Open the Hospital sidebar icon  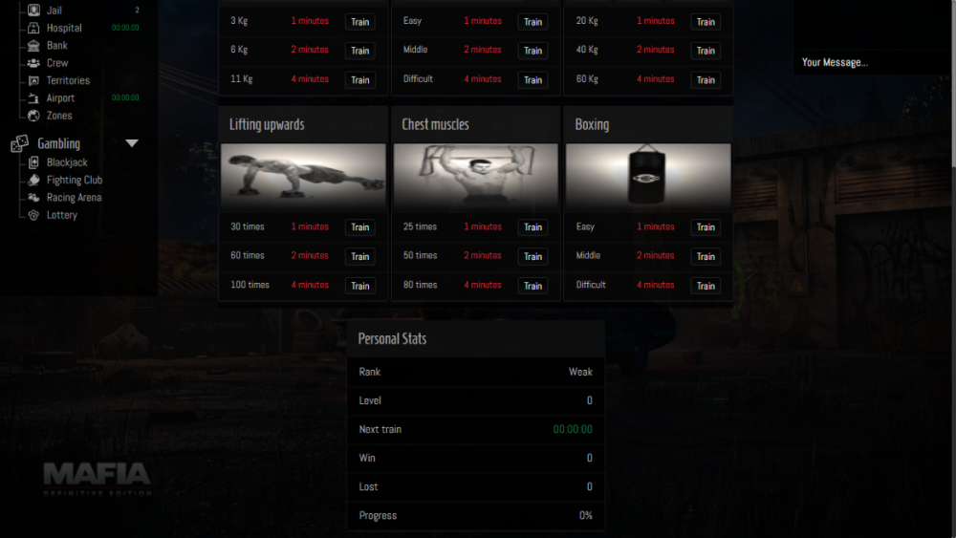tap(33, 28)
